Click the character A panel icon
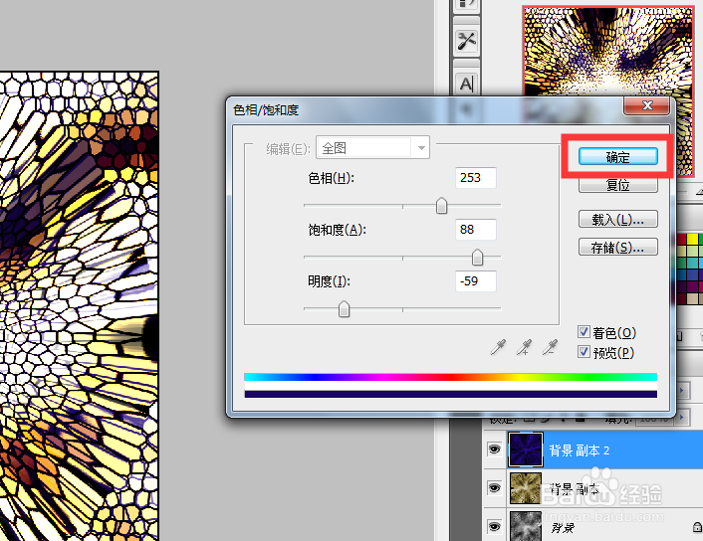The width and height of the screenshot is (703, 541). click(466, 84)
